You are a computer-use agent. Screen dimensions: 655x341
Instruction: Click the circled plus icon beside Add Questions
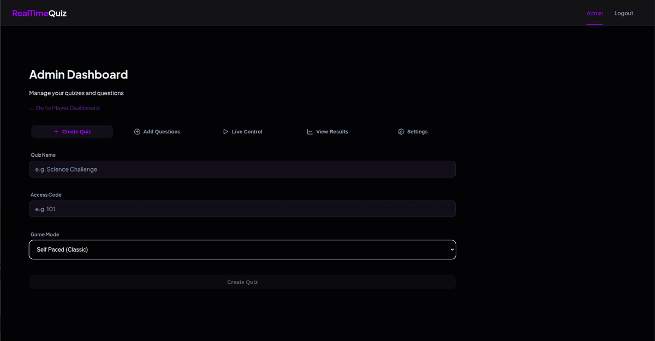[x=137, y=131]
